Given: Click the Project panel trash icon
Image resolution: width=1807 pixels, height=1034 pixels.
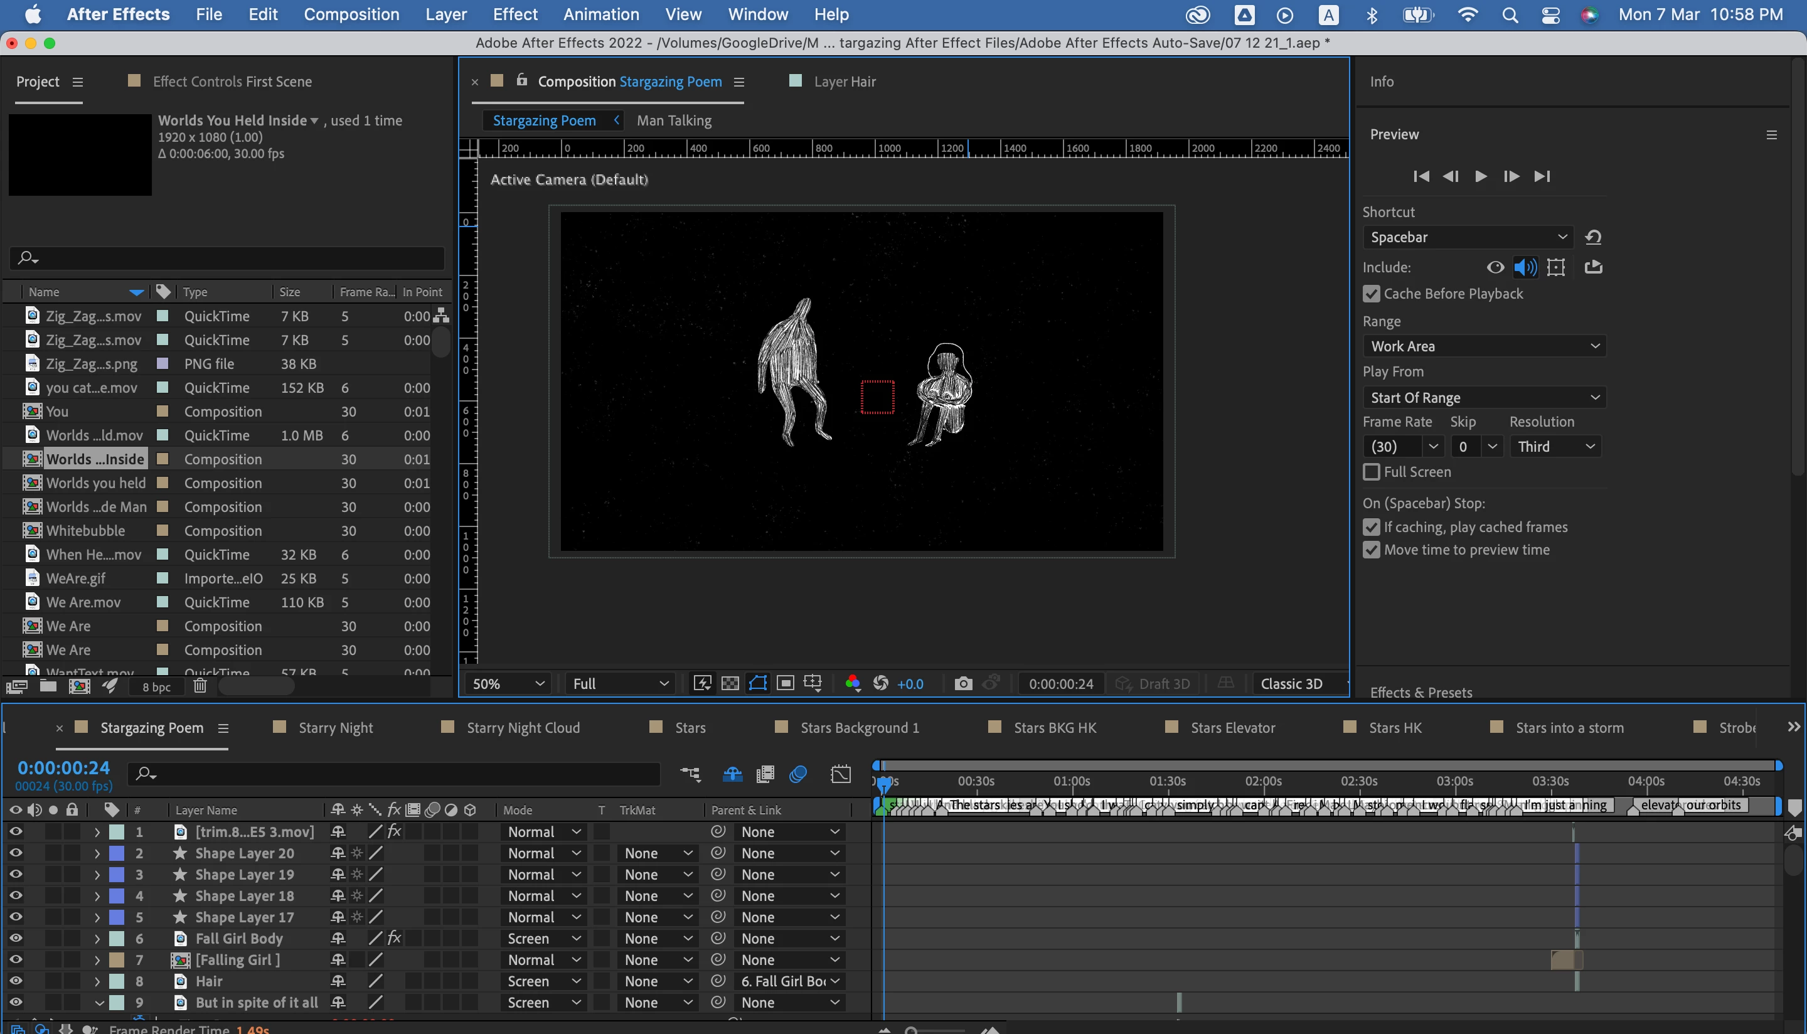Looking at the screenshot, I should click(200, 686).
